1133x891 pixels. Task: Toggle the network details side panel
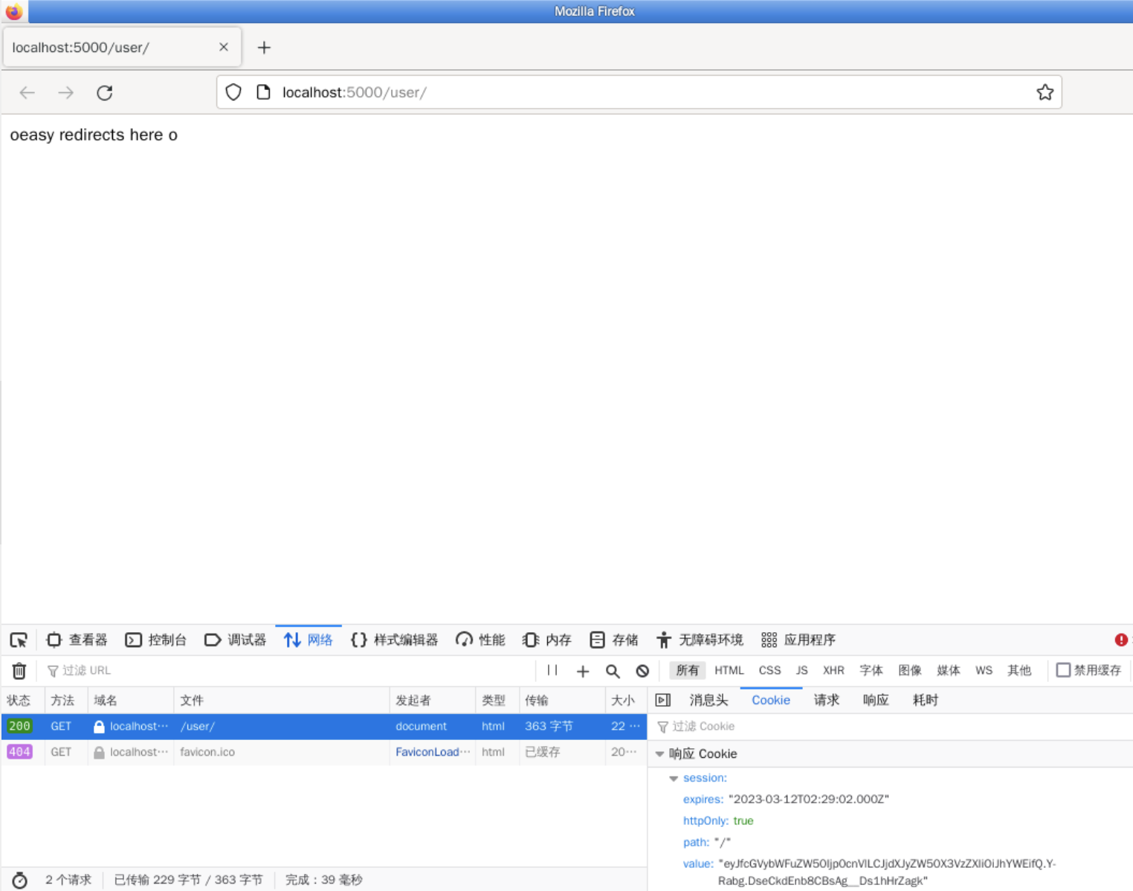[x=663, y=700]
